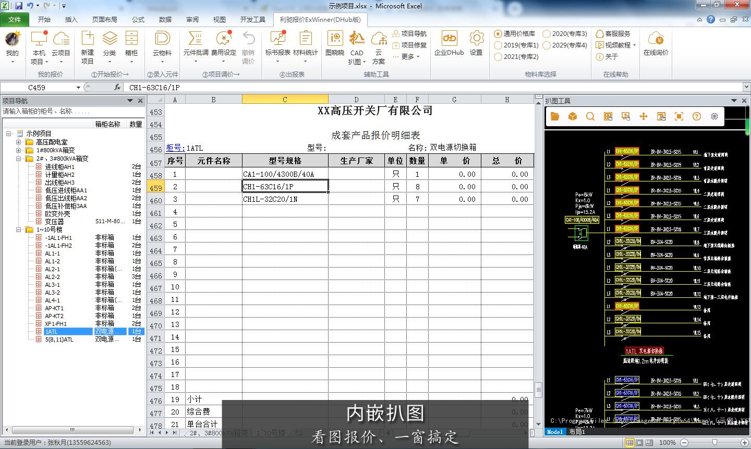
Task: Select the 2029(专库4) radio option
Action: [x=565, y=45]
